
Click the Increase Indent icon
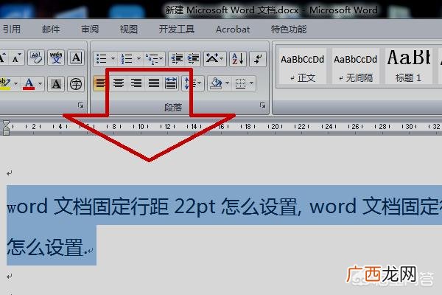193,59
